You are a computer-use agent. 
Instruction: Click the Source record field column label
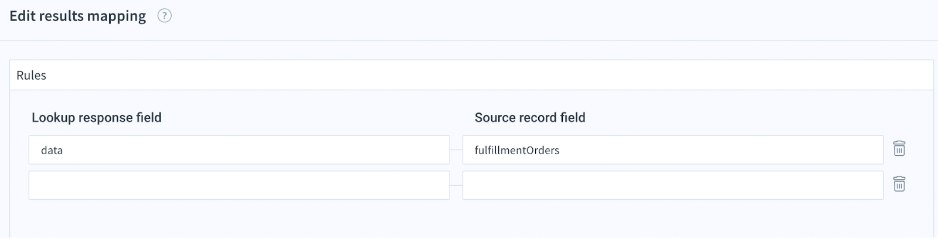(x=530, y=117)
